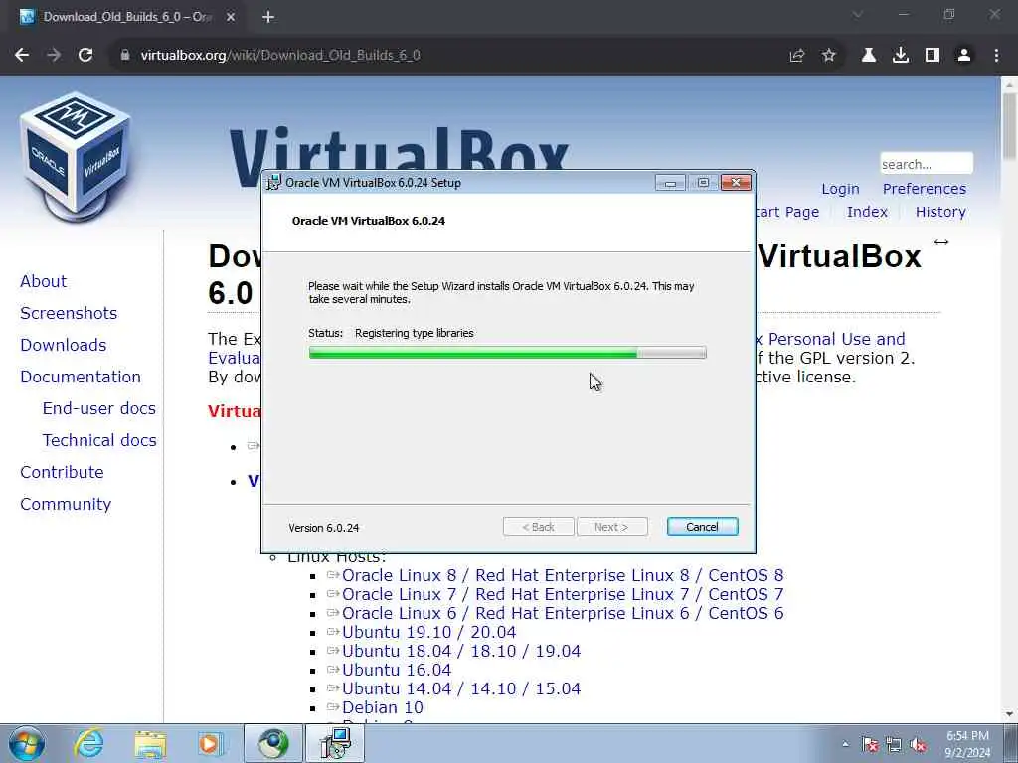The width and height of the screenshot is (1018, 763).
Task: Click the scrollbar down arrow
Action: tap(1009, 714)
